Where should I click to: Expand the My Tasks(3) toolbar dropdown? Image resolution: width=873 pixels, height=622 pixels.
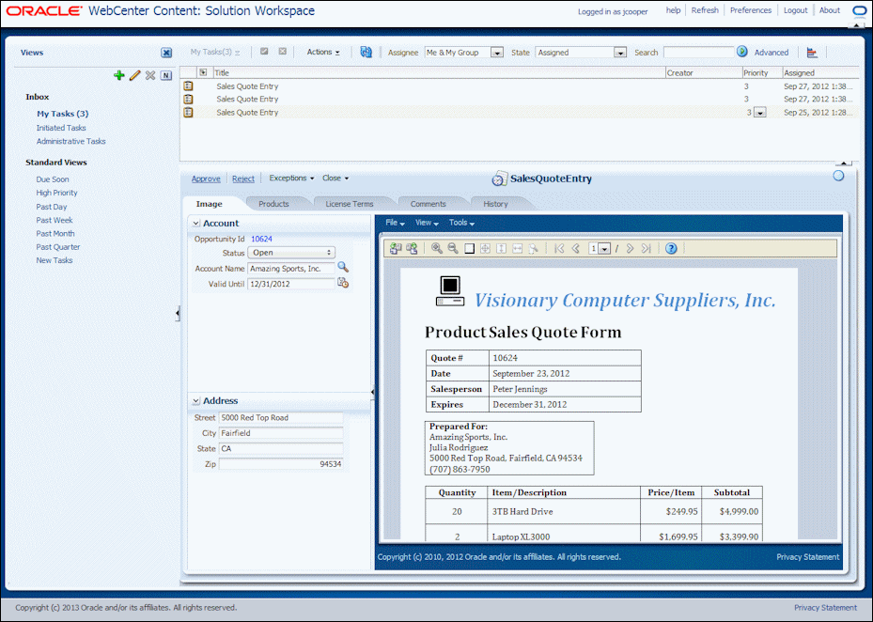pos(215,52)
